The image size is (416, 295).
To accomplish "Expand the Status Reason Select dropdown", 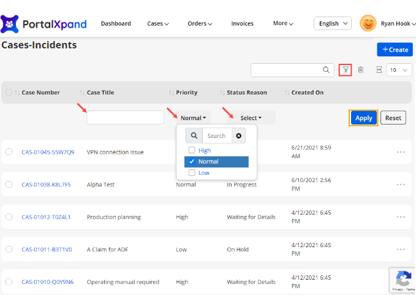I will (x=251, y=118).
